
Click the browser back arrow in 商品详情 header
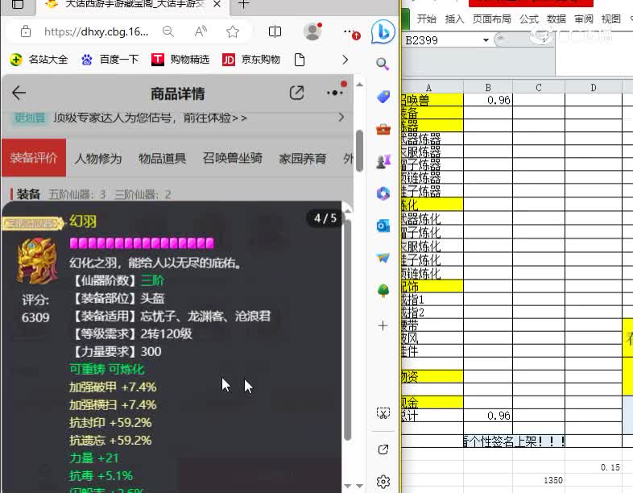click(x=19, y=93)
